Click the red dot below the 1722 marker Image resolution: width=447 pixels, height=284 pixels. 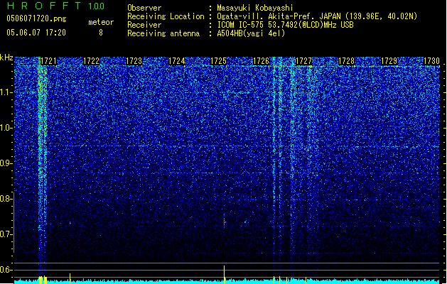70,222
